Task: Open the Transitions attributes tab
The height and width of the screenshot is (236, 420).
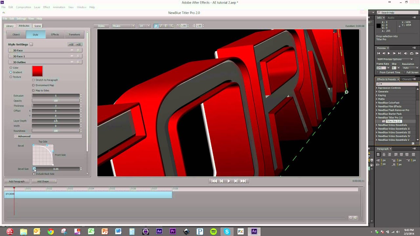Action: 74,35
